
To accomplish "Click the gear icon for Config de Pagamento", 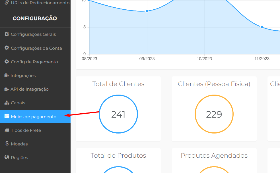I will pos(7,62).
